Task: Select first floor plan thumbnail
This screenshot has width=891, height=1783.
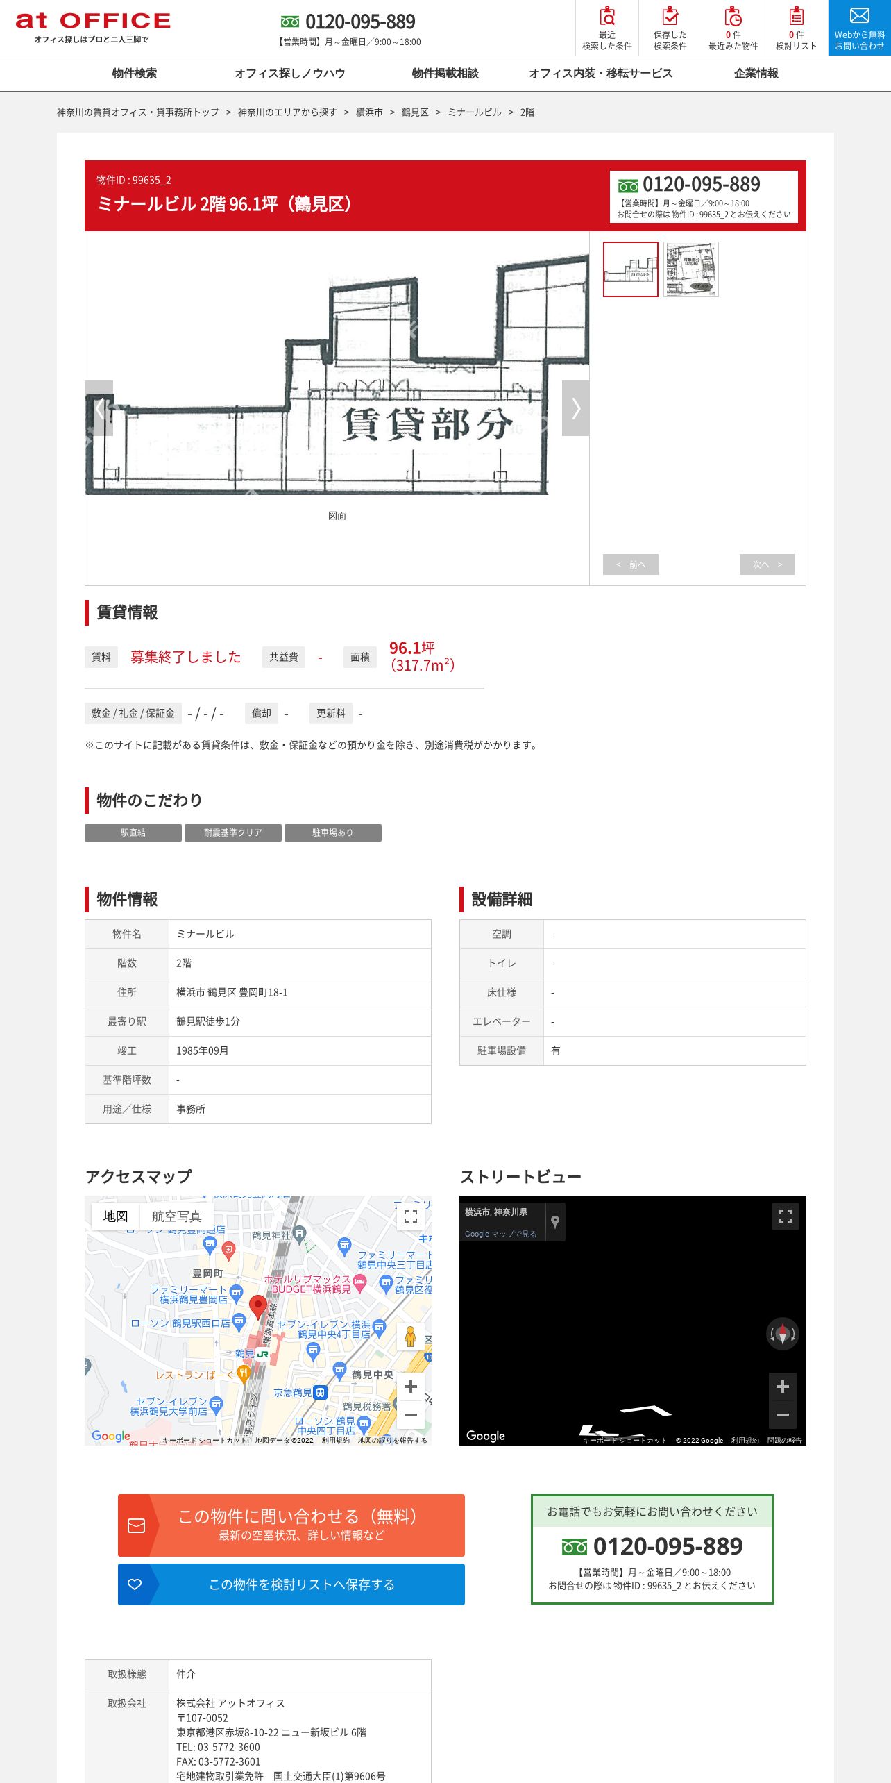Action: 631,269
